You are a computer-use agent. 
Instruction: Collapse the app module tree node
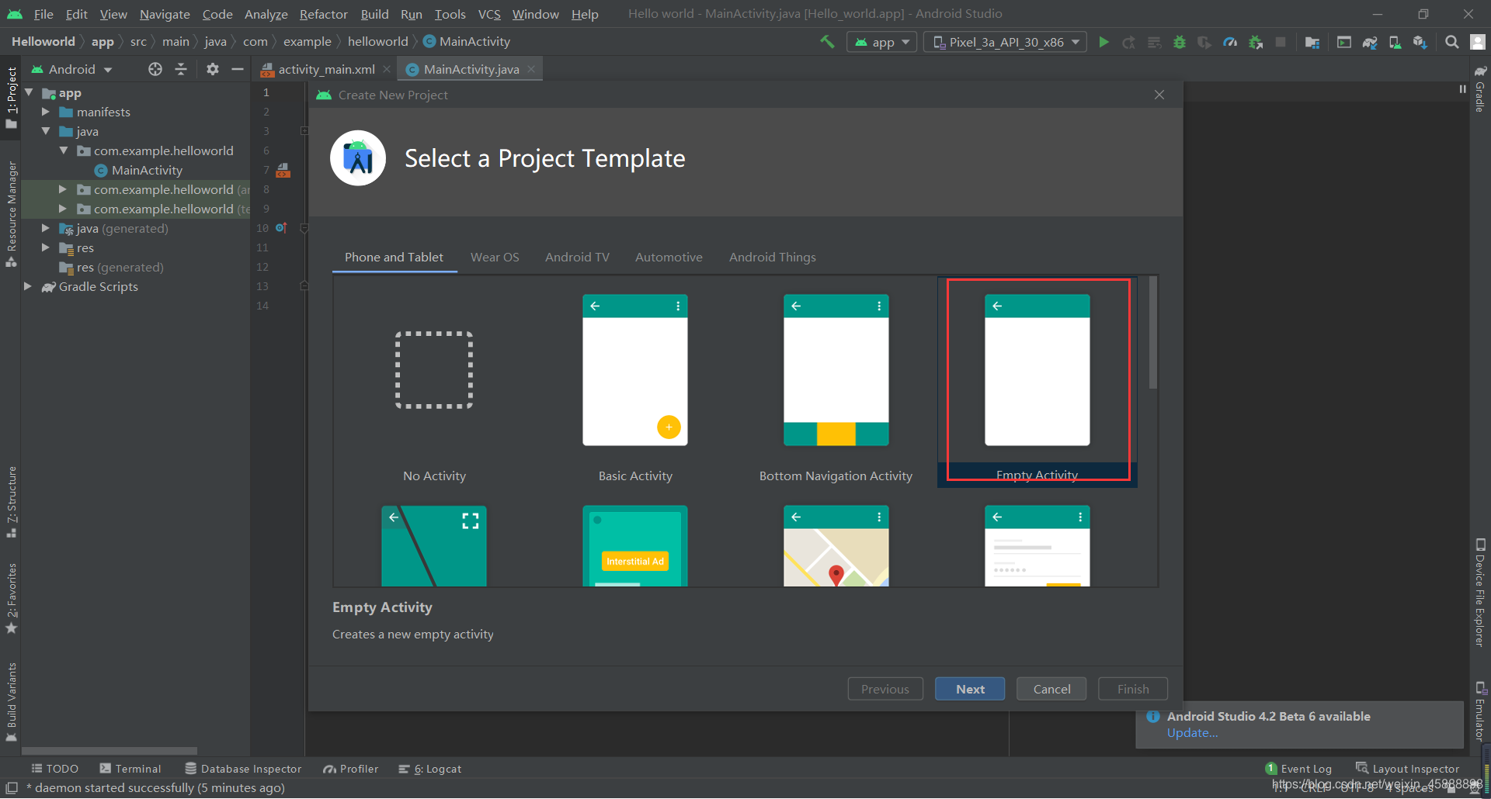(x=29, y=92)
